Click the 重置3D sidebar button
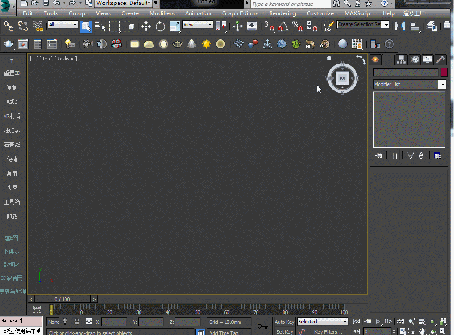The width and height of the screenshot is (454, 335). 12,73
